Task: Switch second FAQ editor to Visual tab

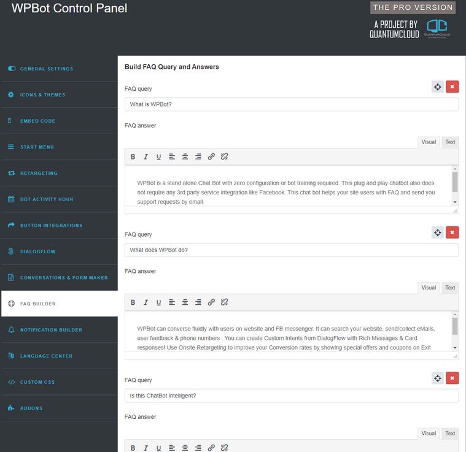Action: click(x=429, y=288)
